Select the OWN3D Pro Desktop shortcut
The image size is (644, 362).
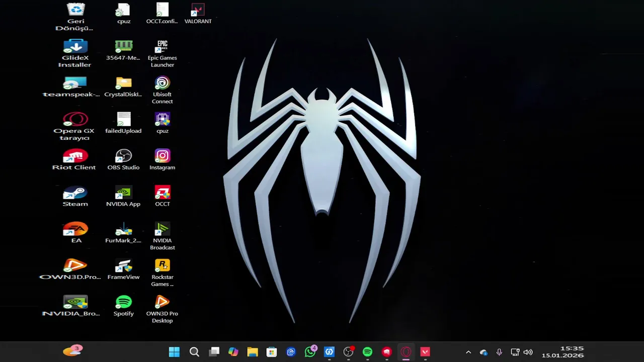pos(162,310)
